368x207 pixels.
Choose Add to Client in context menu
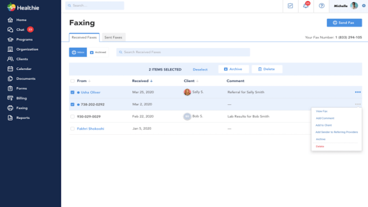pos(324,125)
